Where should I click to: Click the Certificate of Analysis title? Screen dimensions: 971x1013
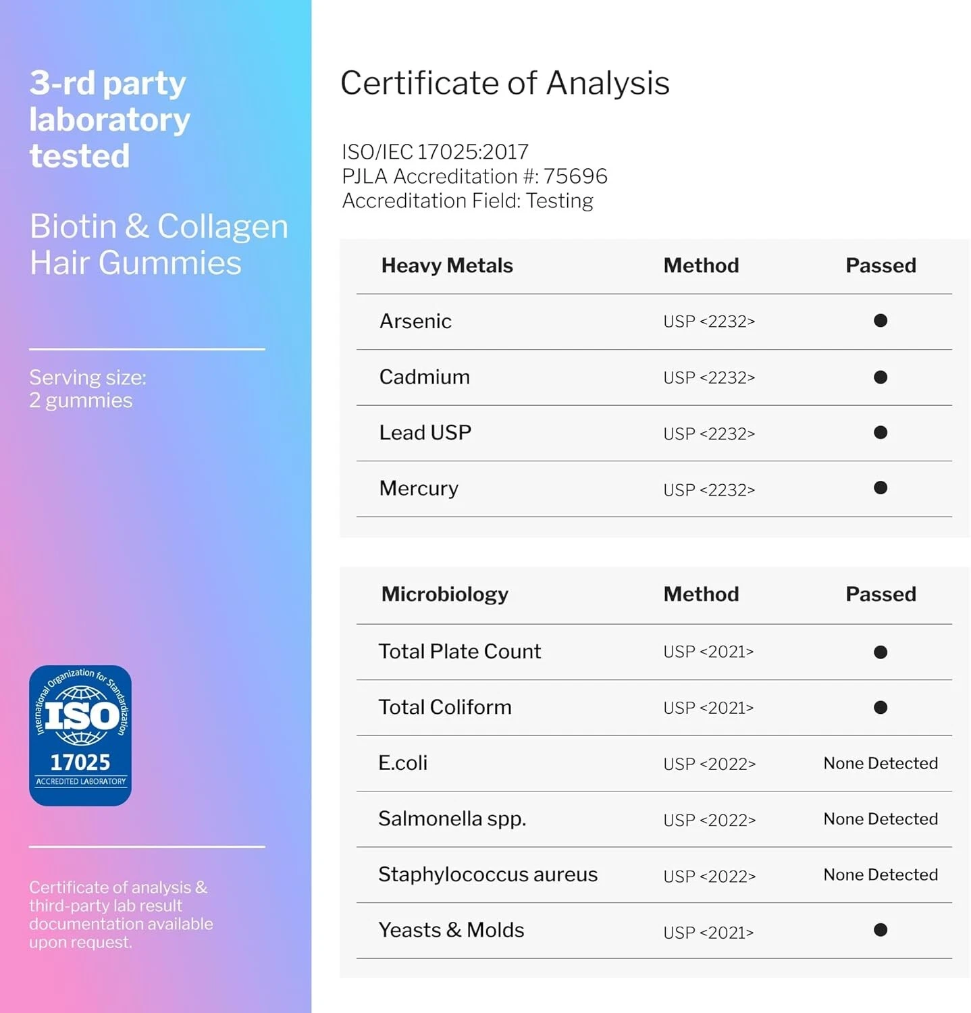point(504,83)
